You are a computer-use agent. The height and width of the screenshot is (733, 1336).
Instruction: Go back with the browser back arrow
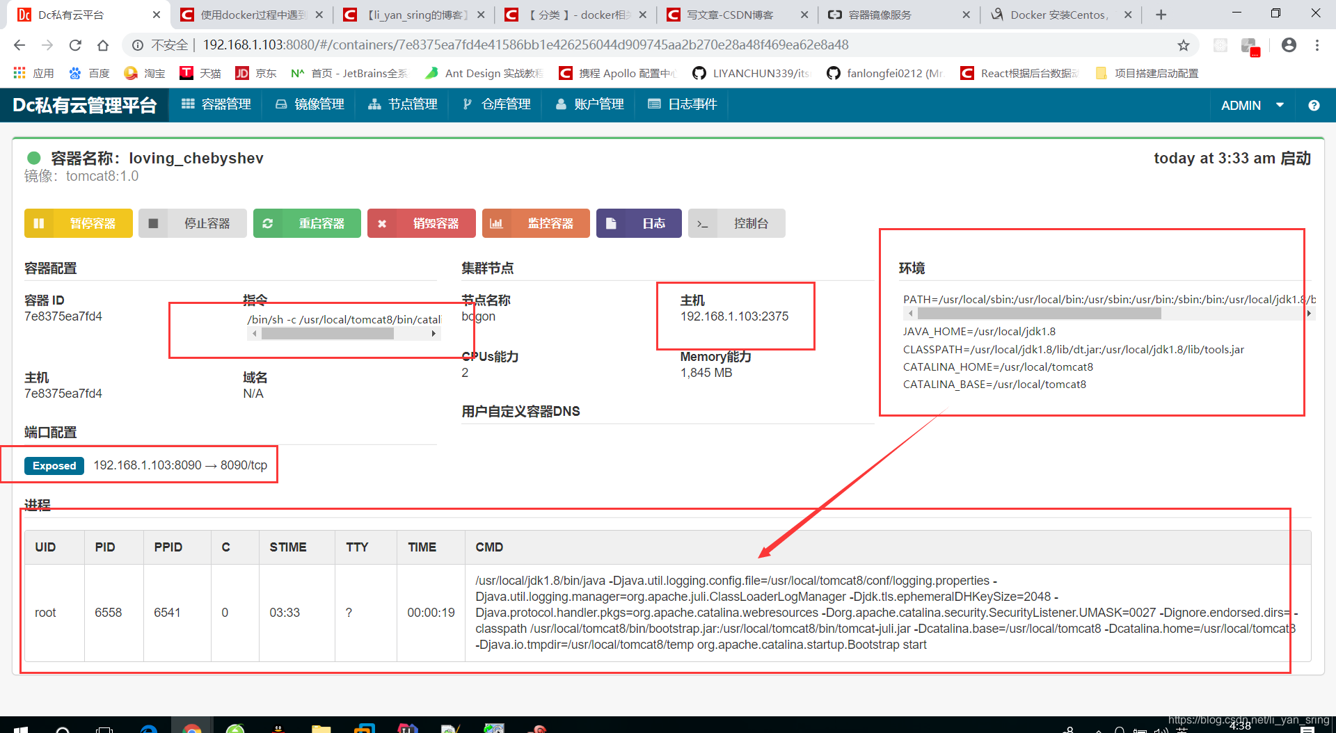(19, 45)
